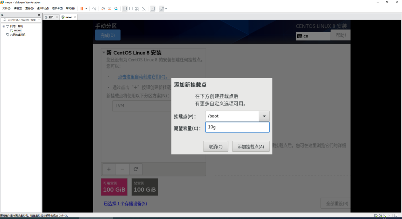The height and width of the screenshot is (219, 402).
Task: Open the stretch display options arrow
Action: pyautogui.click(x=166, y=9)
